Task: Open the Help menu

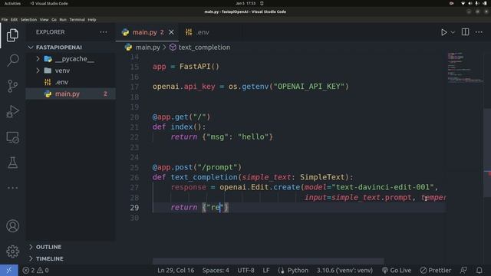Action: tap(92, 19)
